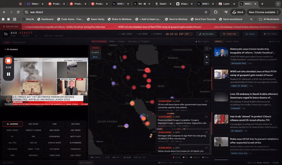The width and height of the screenshot is (282, 165).
Task: Open the Work profile menu
Action: click(x=238, y=12)
